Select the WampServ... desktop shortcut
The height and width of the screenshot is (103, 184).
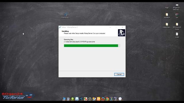(x=66, y=15)
